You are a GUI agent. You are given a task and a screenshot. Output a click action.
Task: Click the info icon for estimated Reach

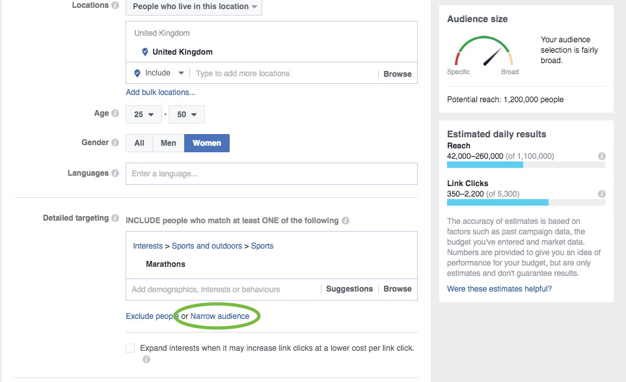click(x=602, y=156)
